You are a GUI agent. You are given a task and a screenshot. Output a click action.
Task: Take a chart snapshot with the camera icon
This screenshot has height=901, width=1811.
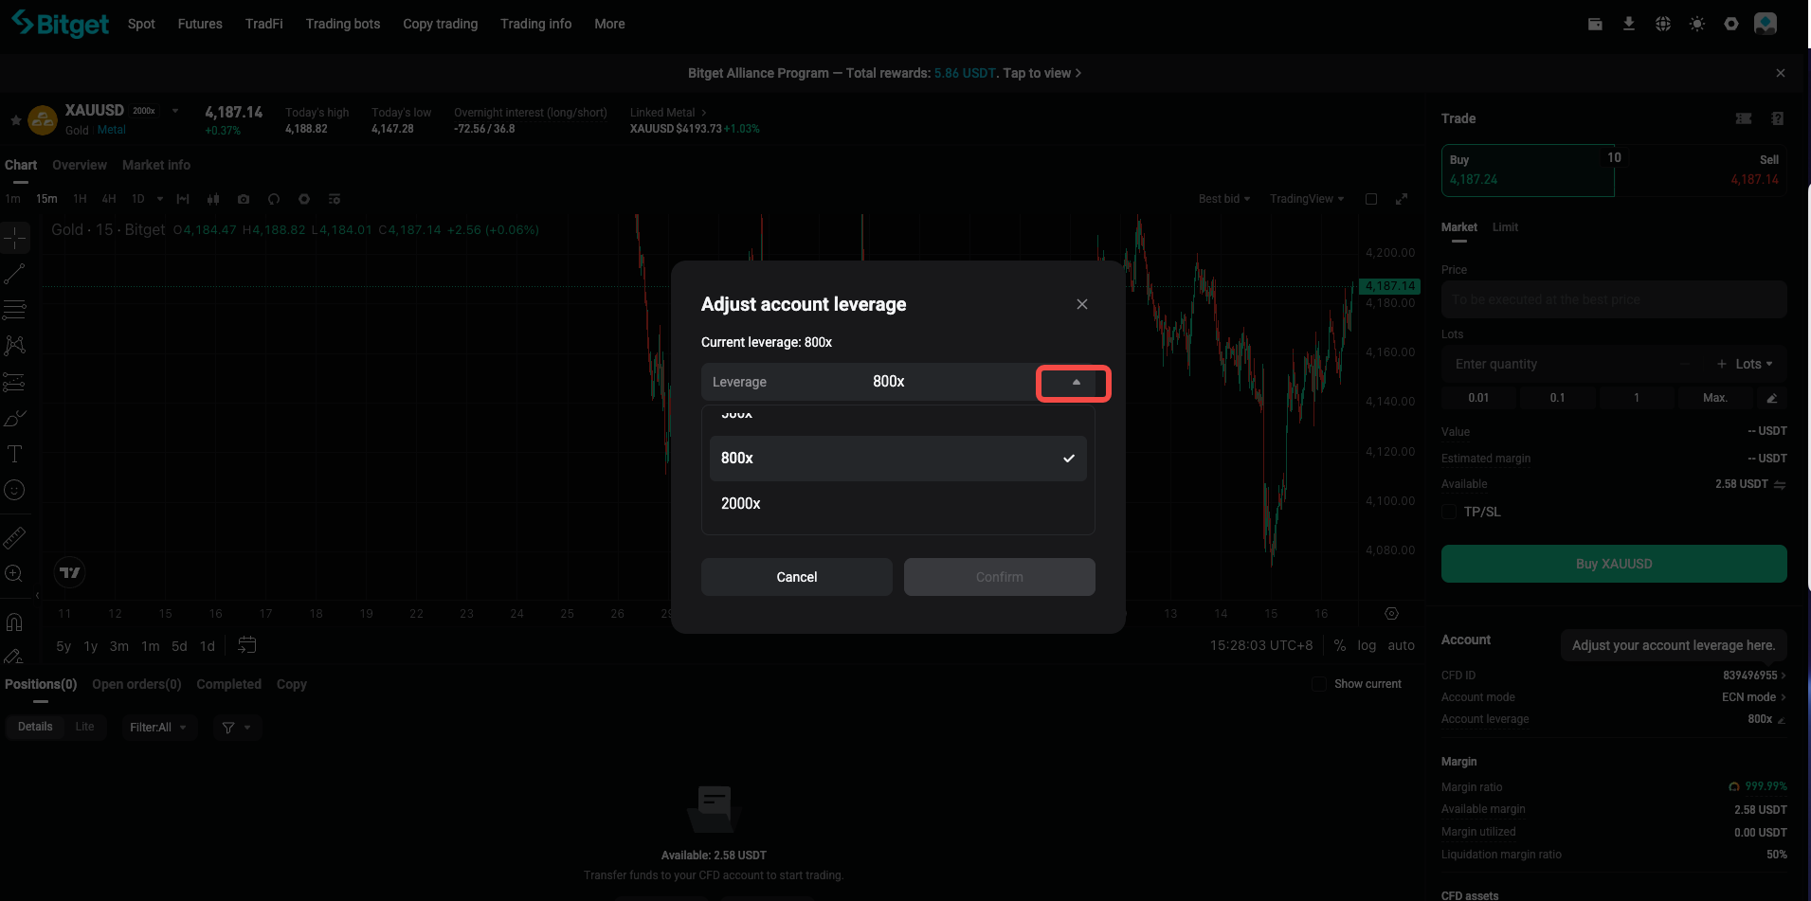244,199
